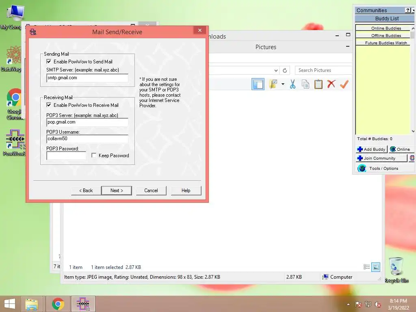
Task: Click the globe icon next to Tools / Options
Action: [x=362, y=168]
